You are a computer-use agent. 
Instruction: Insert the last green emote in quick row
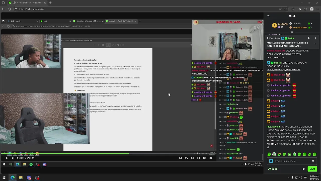315,154
